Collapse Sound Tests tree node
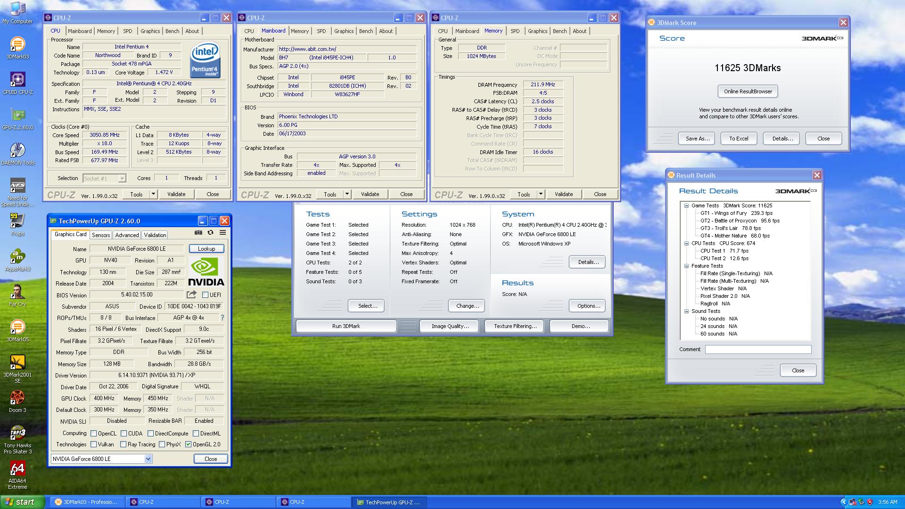 tap(686, 311)
